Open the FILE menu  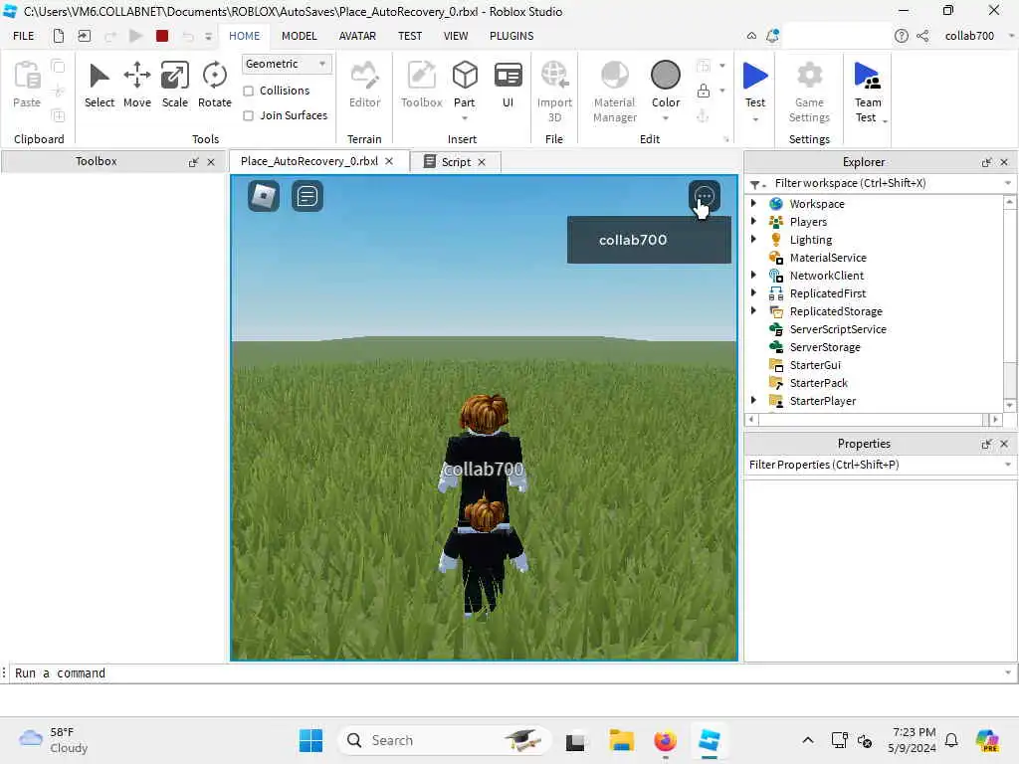(x=24, y=36)
